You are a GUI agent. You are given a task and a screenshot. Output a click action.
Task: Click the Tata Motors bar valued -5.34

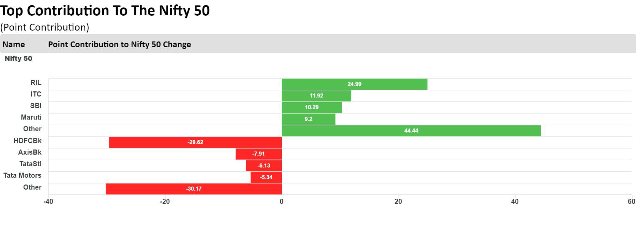coord(266,177)
